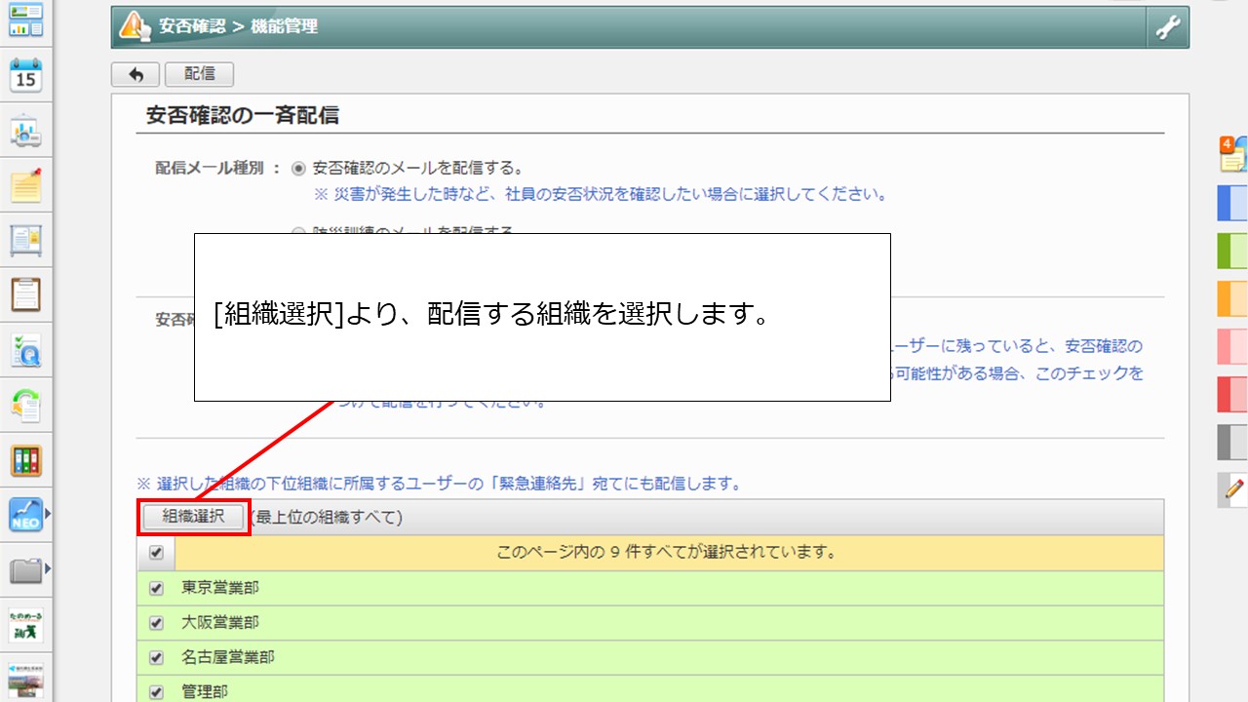Open the calendar icon showing 15
Image resolution: width=1248 pixels, height=702 pixels.
26,75
